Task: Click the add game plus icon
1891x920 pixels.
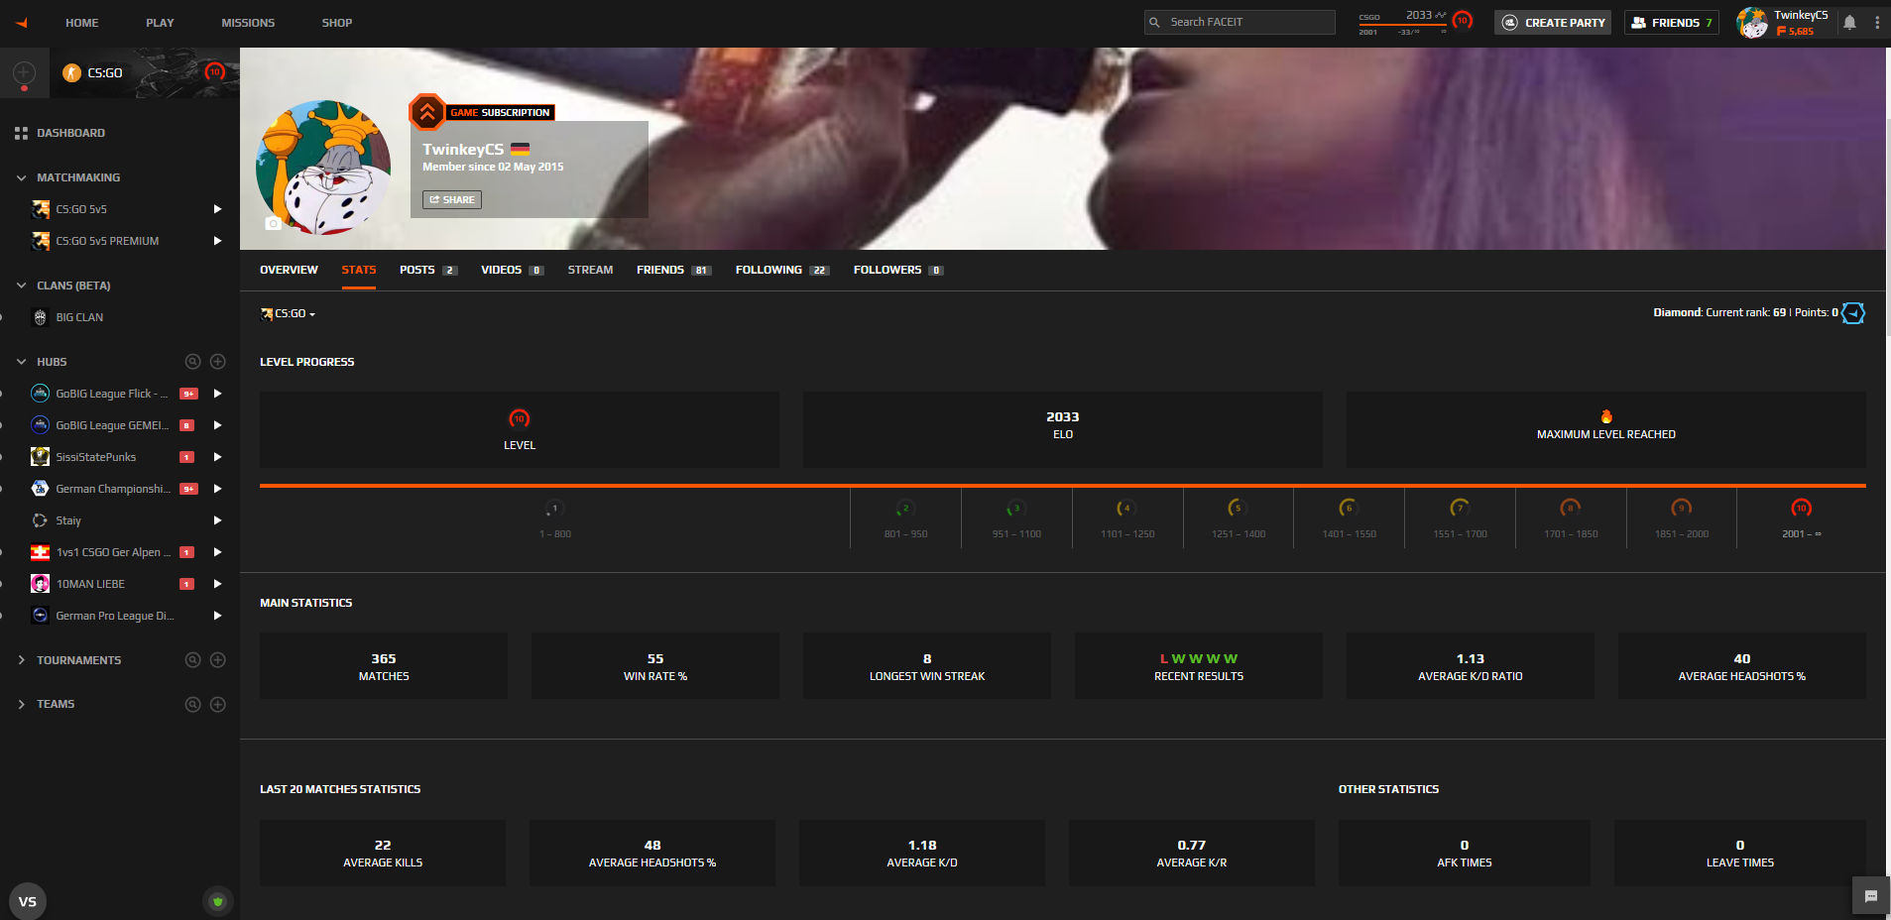Action: [x=25, y=72]
